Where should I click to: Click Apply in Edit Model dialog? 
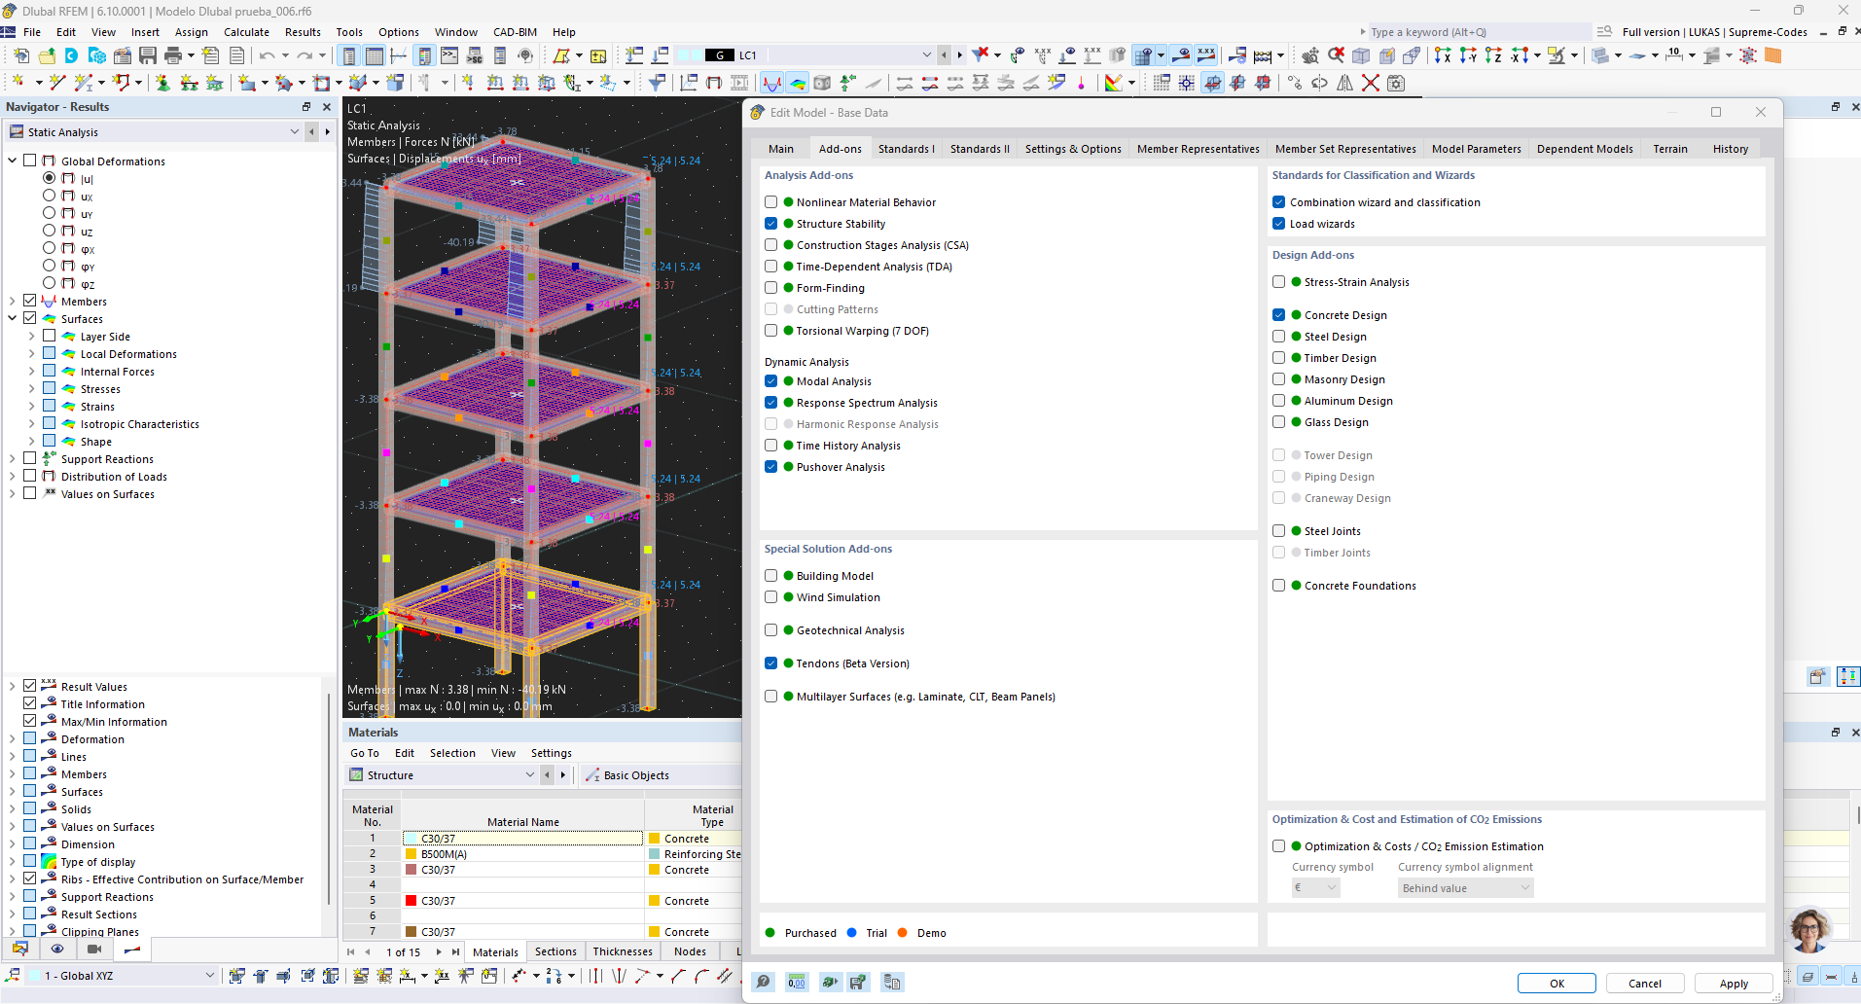[1734, 984]
